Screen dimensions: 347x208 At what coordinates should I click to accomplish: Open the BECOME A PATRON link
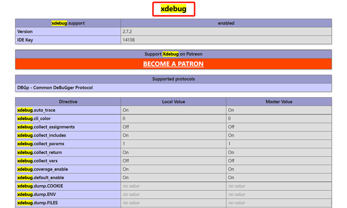click(x=173, y=64)
